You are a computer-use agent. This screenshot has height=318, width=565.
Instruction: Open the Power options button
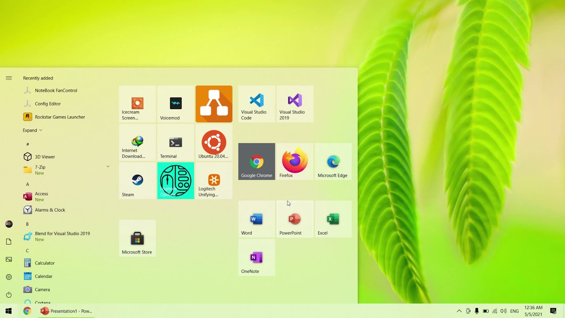(9, 295)
